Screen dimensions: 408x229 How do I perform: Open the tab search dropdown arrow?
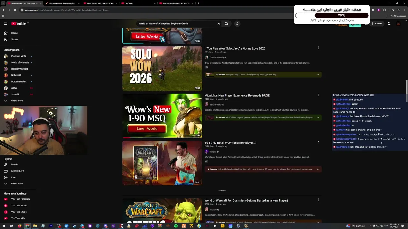point(3,3)
